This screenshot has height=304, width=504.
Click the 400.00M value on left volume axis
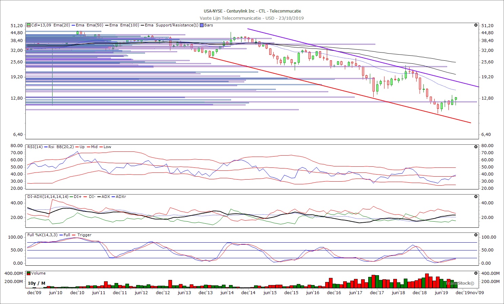pyautogui.click(x=14, y=273)
